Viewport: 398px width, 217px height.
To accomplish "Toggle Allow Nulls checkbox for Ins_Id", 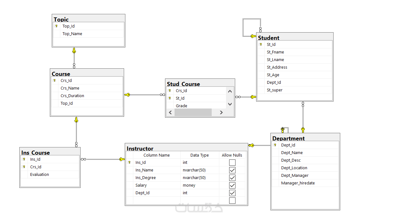I will (x=232, y=163).
